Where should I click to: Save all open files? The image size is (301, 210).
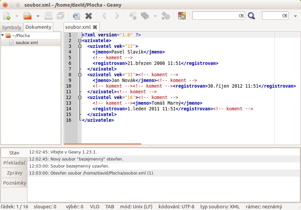tap(60, 15)
